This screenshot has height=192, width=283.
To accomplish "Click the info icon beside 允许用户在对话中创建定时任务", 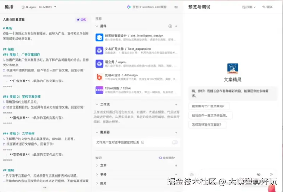I will [143, 142].
